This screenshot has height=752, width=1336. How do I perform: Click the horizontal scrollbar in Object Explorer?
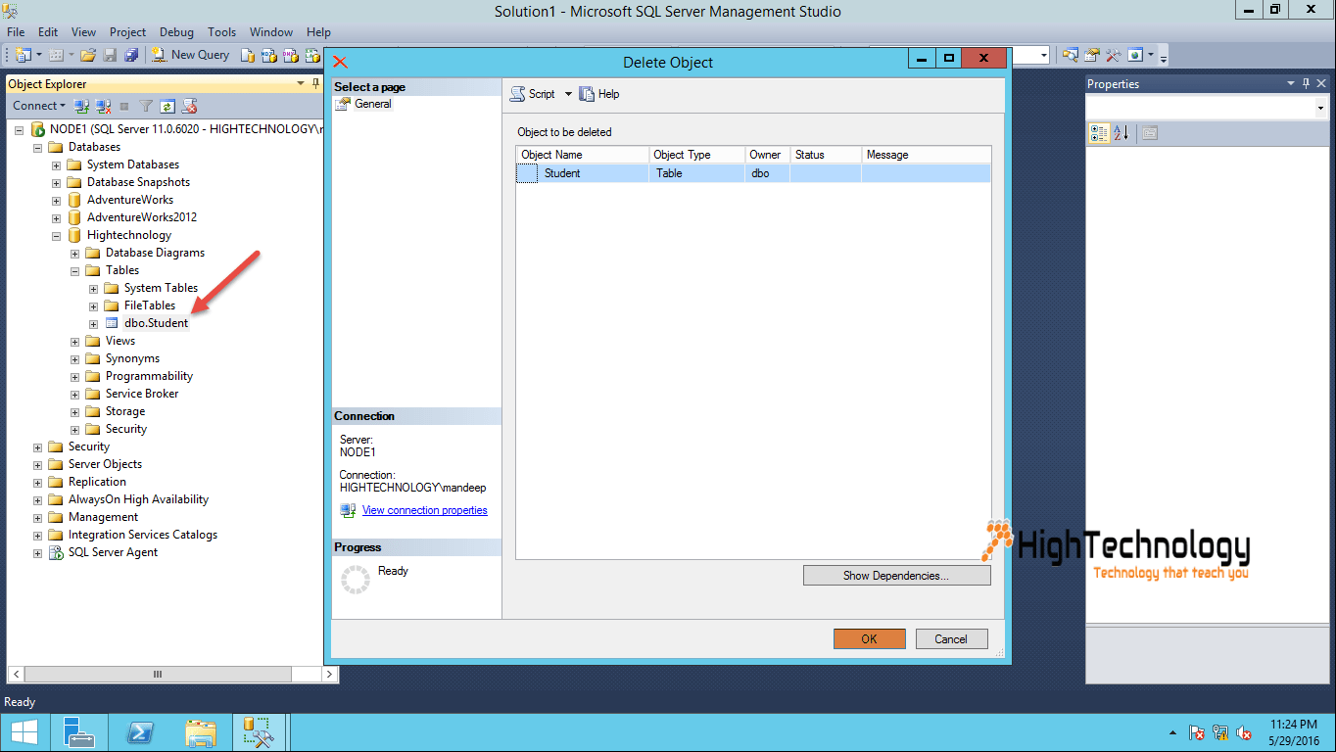coord(157,674)
